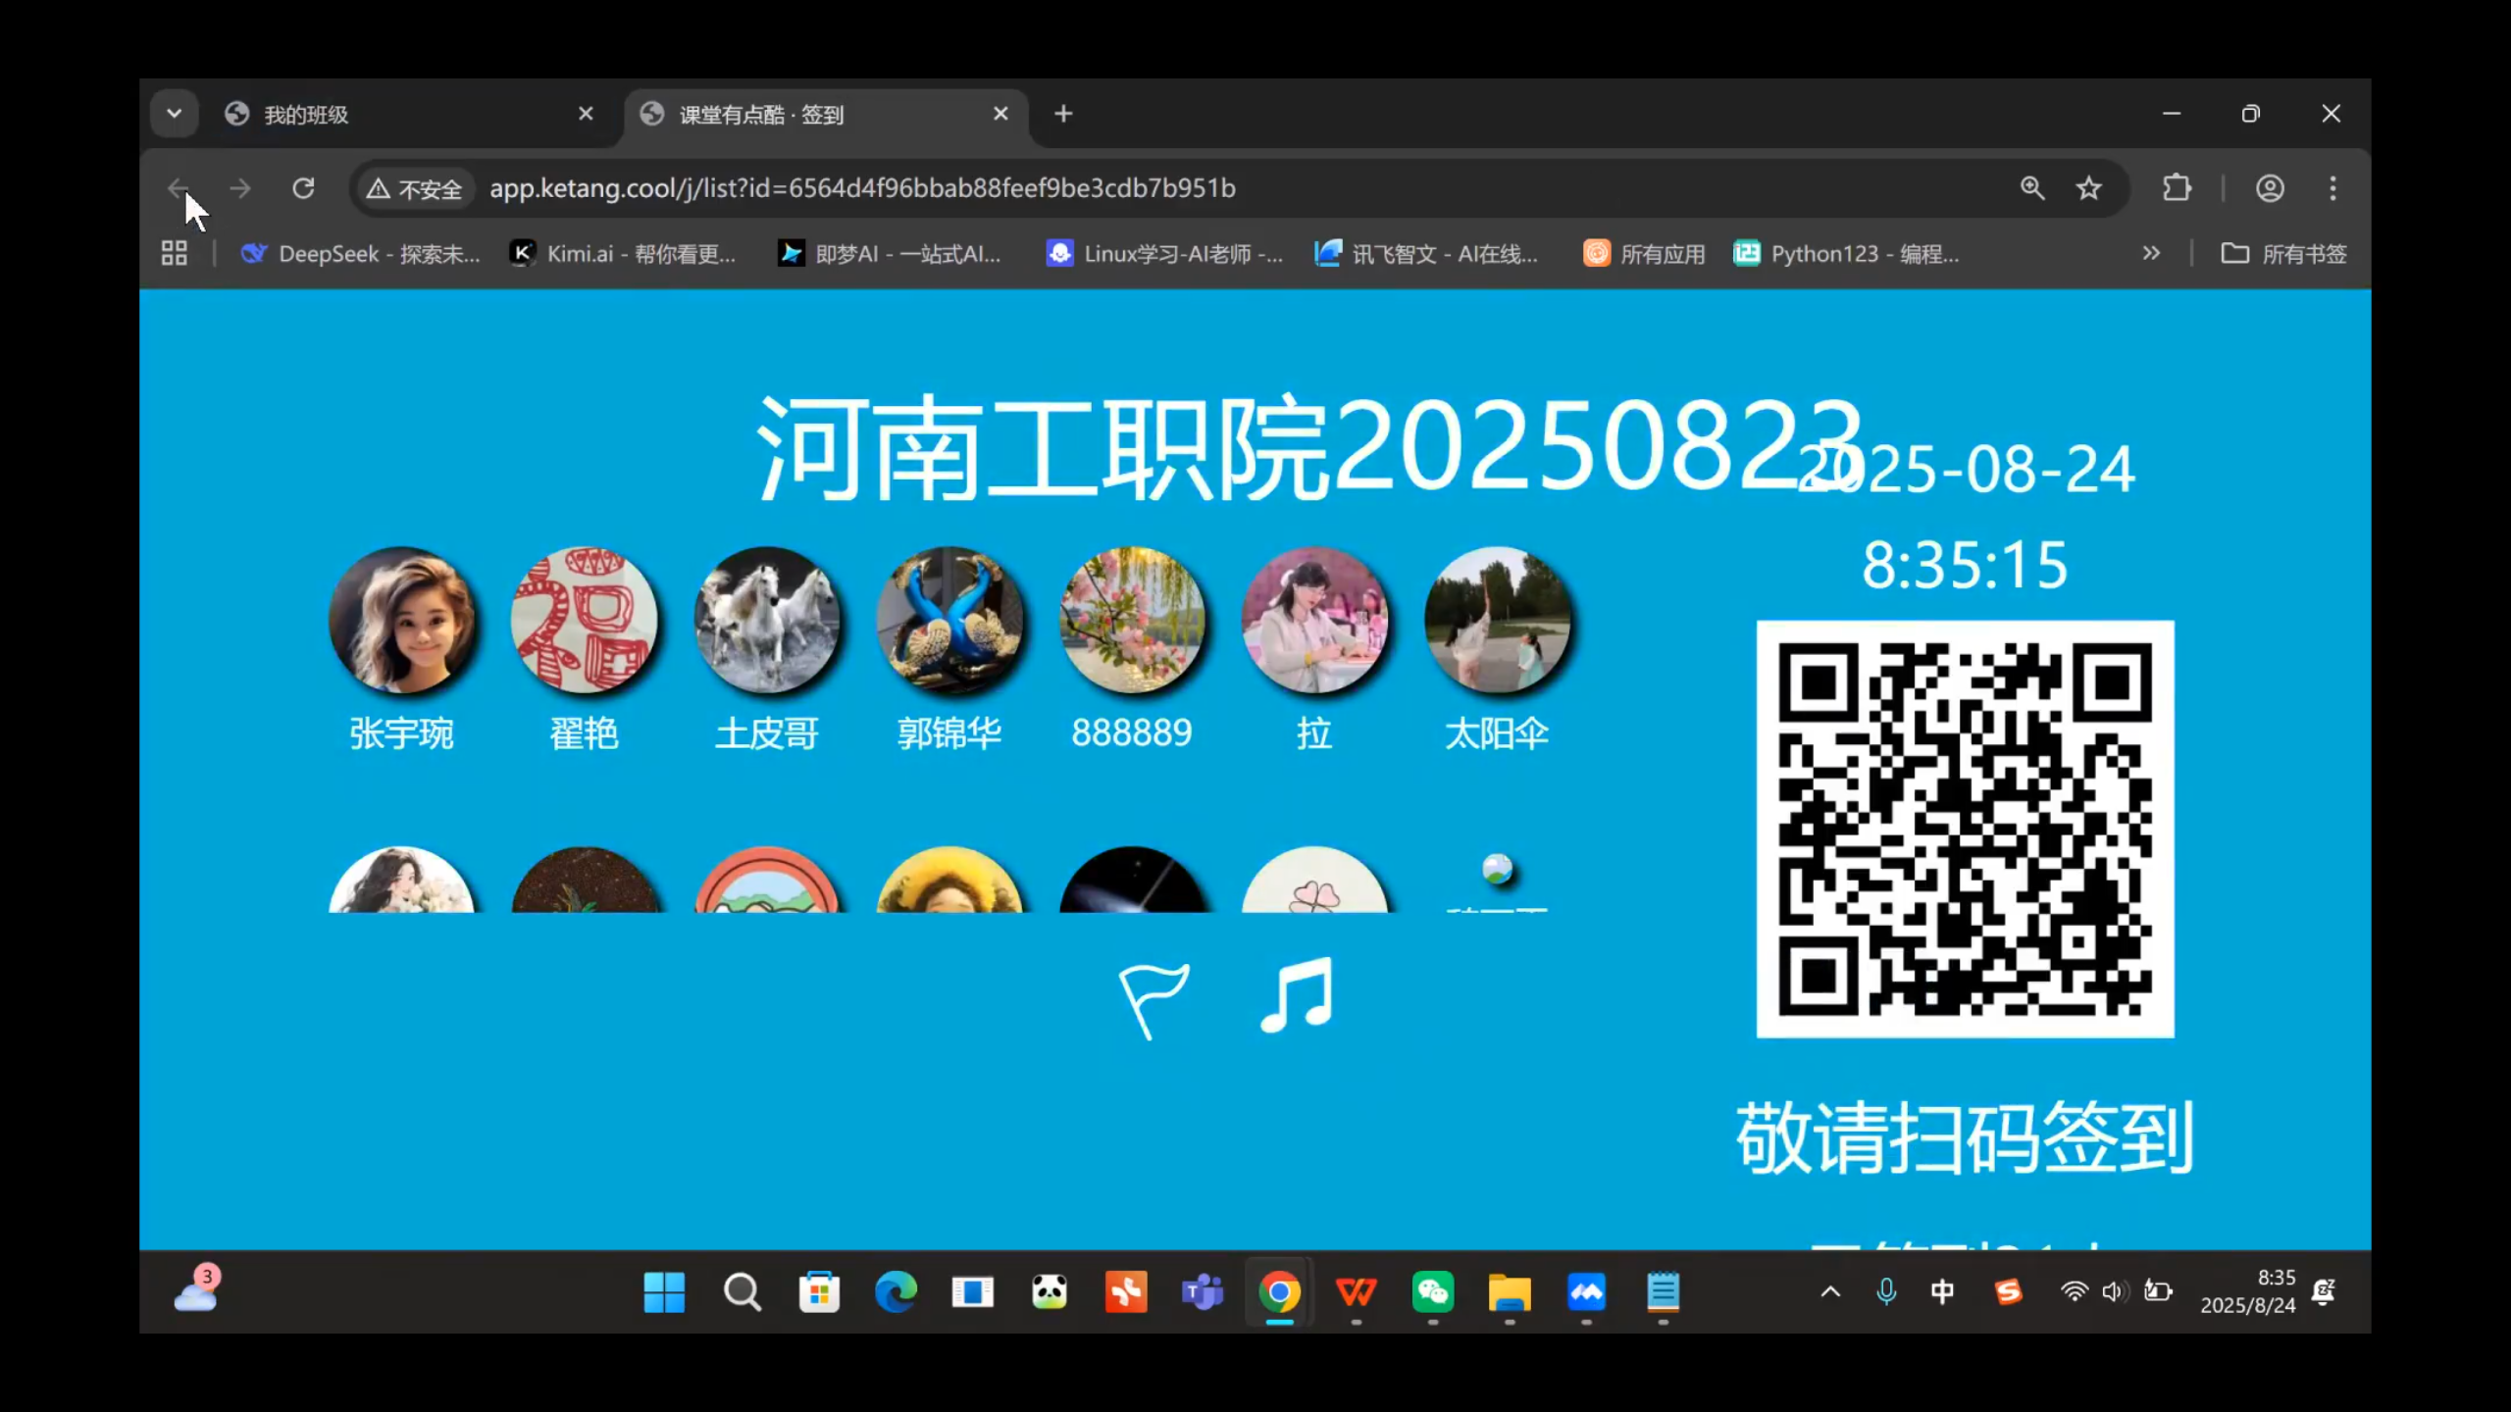Show hidden bookmarks with double chevron
2511x1412 pixels.
2151,254
